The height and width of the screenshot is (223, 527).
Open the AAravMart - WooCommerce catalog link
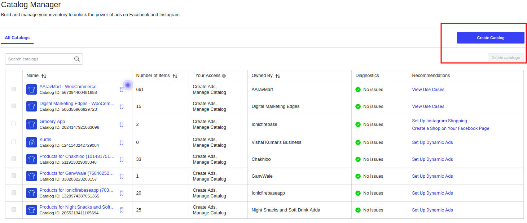[68, 87]
